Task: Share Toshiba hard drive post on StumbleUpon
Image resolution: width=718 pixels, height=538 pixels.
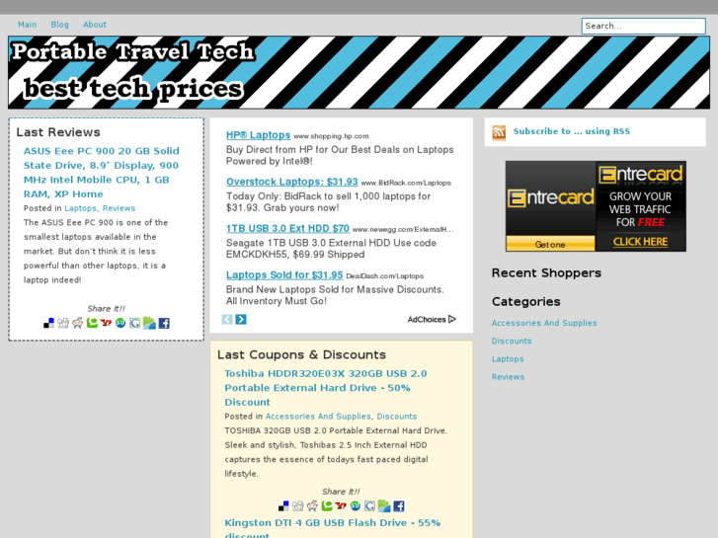Action: (356, 506)
